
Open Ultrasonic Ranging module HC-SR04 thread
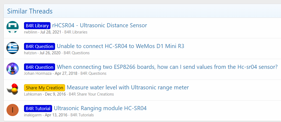coord(100,108)
